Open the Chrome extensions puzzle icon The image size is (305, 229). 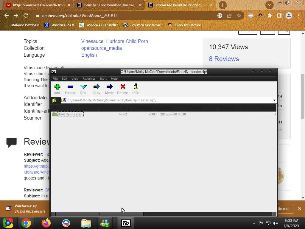270,16
